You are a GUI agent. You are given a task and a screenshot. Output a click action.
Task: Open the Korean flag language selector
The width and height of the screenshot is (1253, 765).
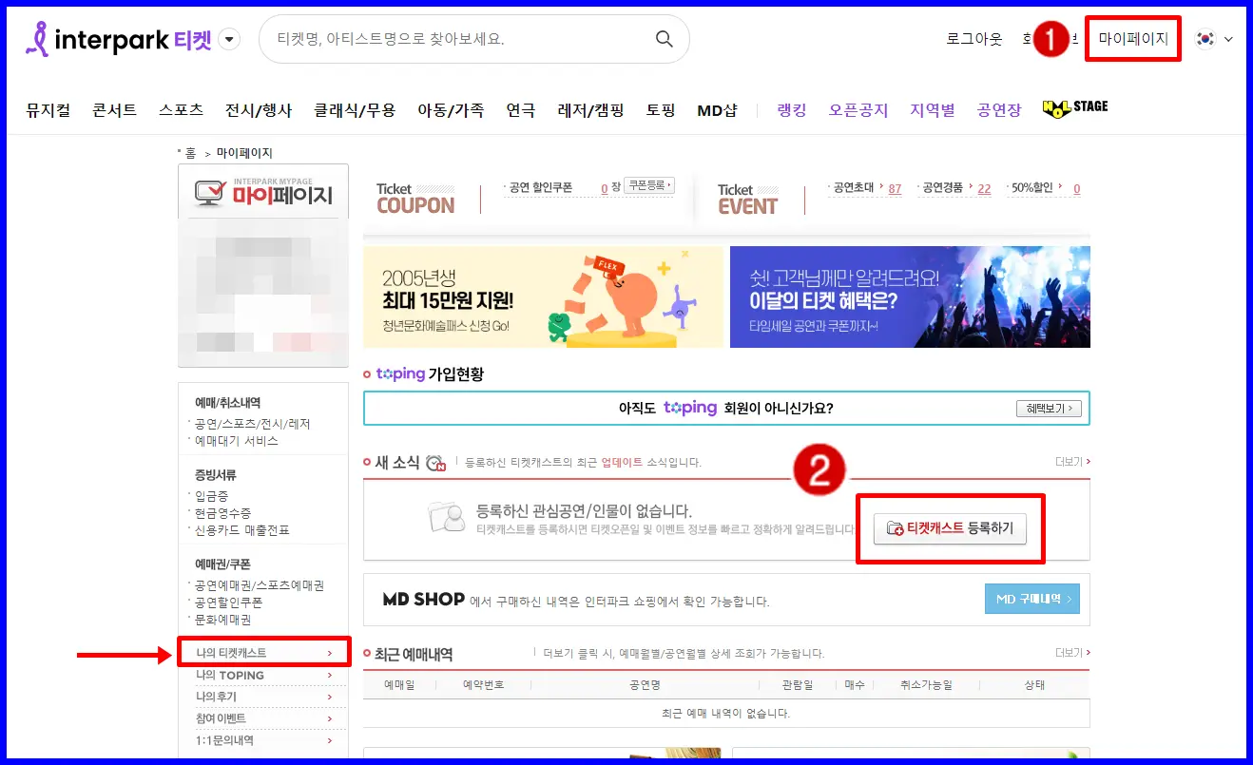tap(1214, 39)
